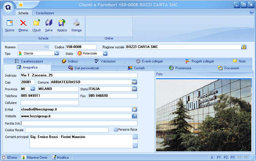Click QDemo database status entry
Viewport: 256px width, 161px height.
point(10,158)
